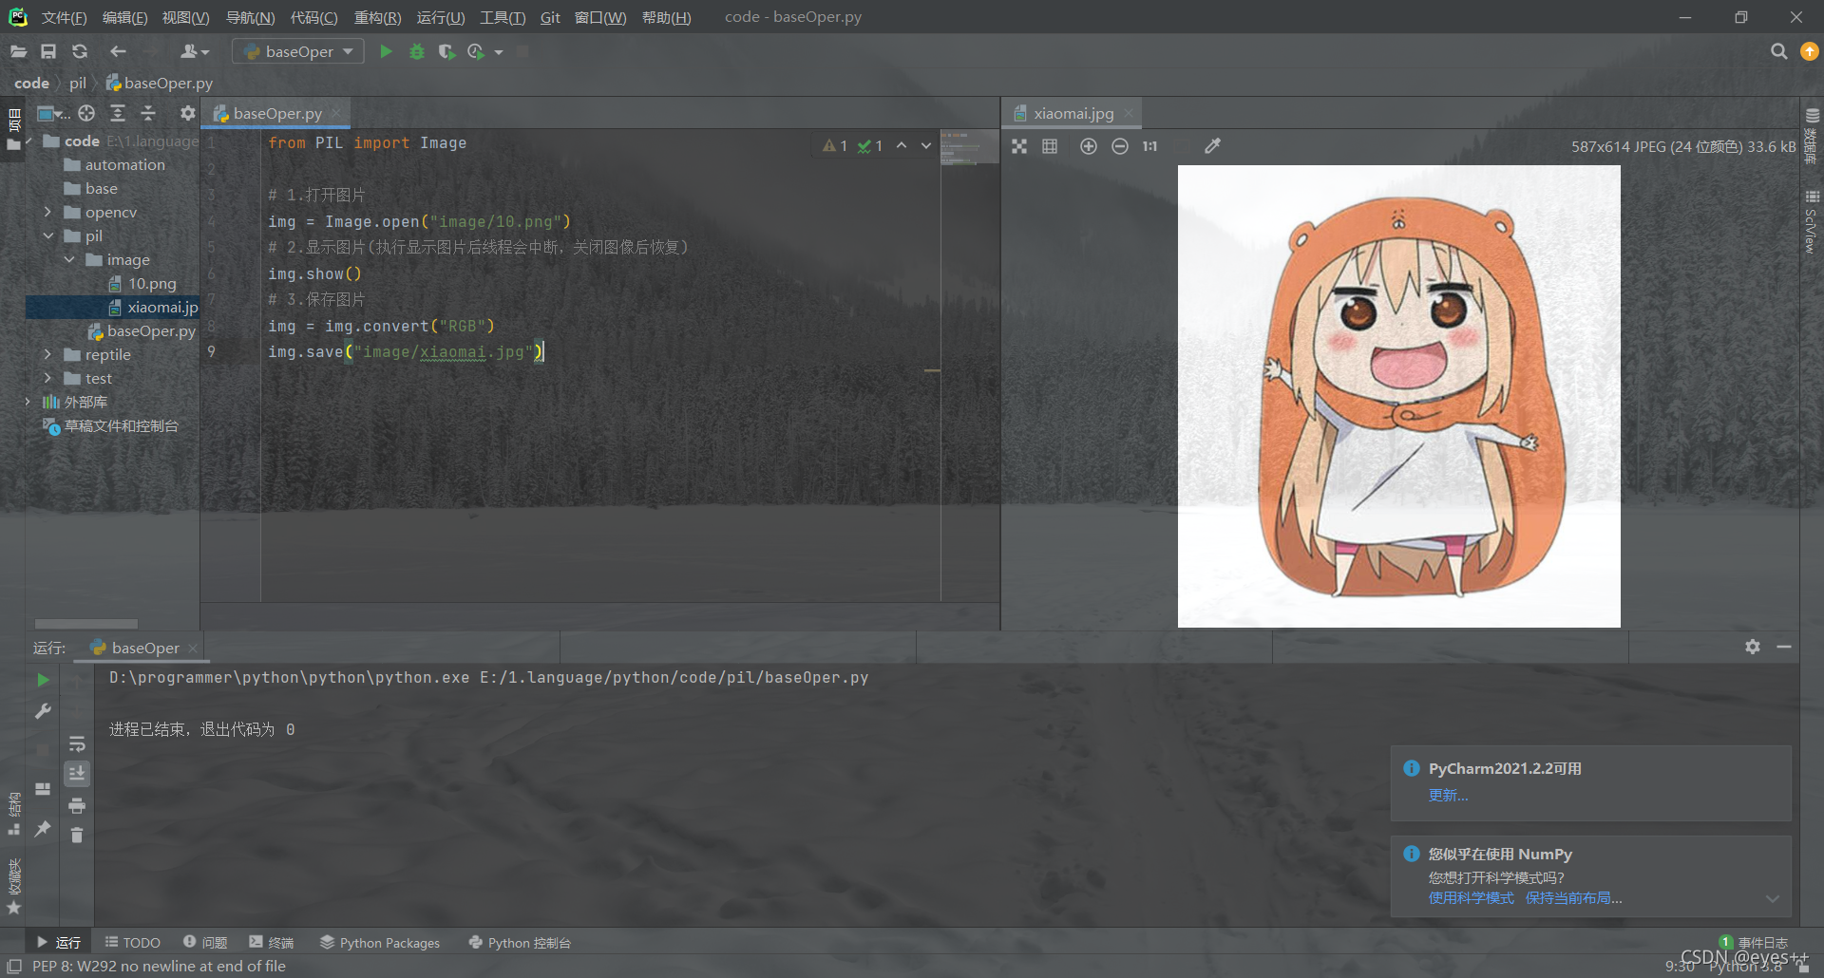Collapse the pil folder
This screenshot has width=1824, height=978.
[47, 235]
